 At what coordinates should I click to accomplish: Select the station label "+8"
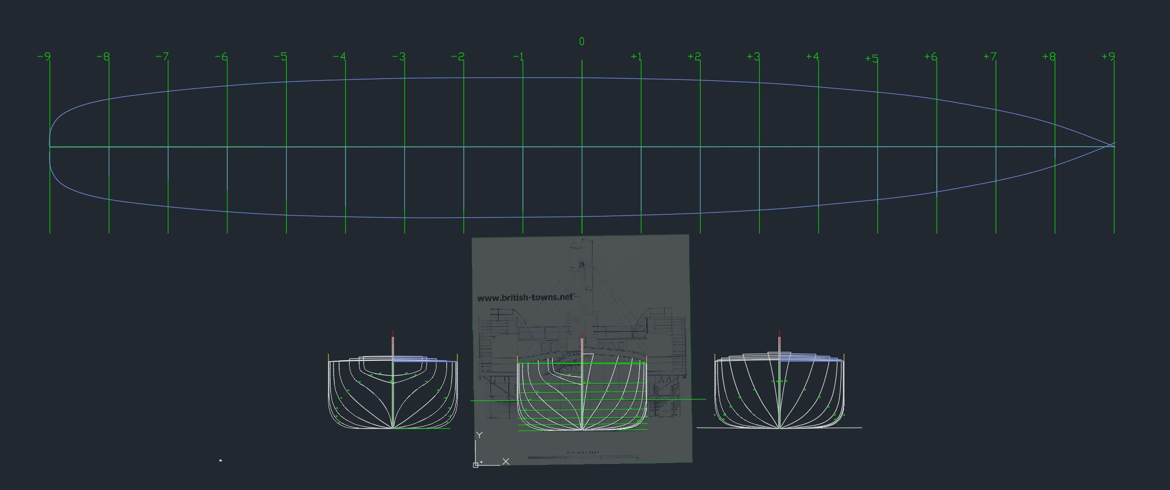coord(1049,56)
